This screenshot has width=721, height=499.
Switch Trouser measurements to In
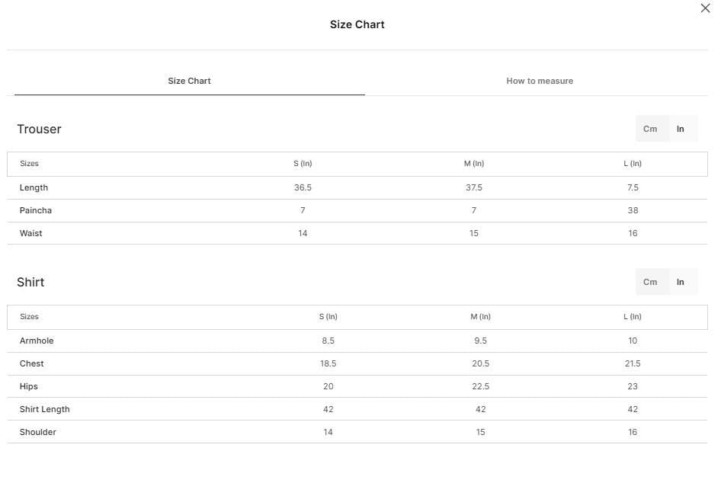[680, 129]
